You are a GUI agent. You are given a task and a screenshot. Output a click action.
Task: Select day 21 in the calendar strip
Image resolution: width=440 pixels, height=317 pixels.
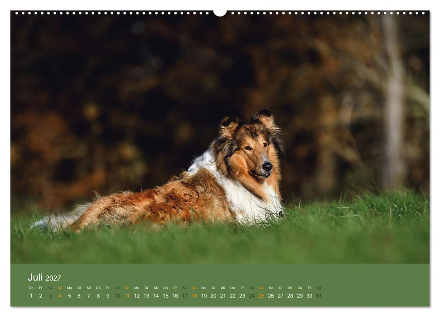coord(223,296)
